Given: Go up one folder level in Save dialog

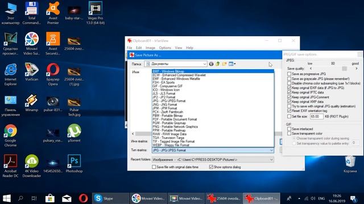Looking at the screenshot, I should (x=217, y=64).
